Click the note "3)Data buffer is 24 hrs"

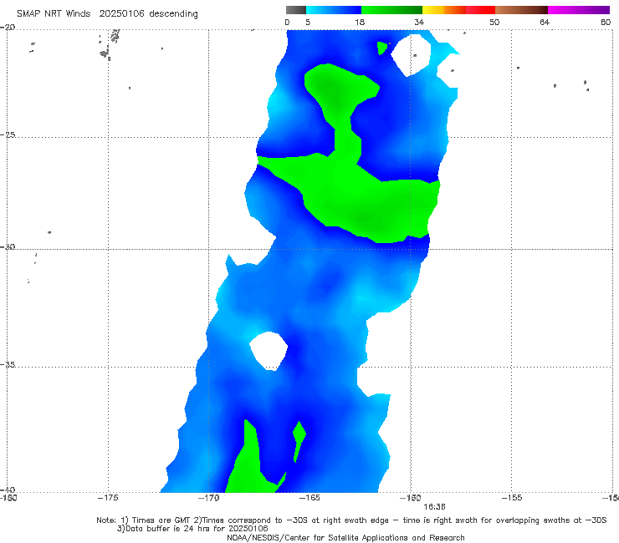192,529
